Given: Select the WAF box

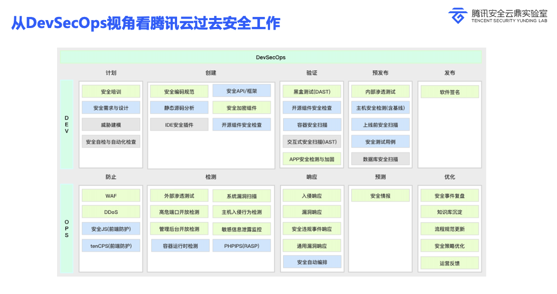Looking at the screenshot, I should pos(111,196).
